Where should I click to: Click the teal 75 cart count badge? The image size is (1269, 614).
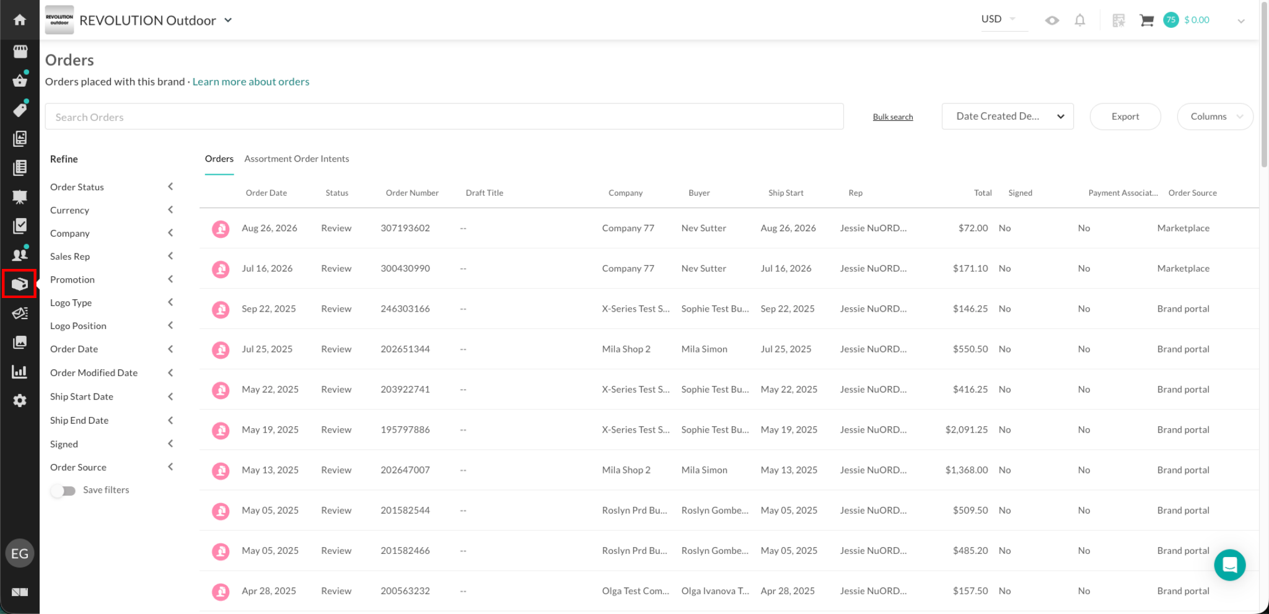click(1170, 20)
